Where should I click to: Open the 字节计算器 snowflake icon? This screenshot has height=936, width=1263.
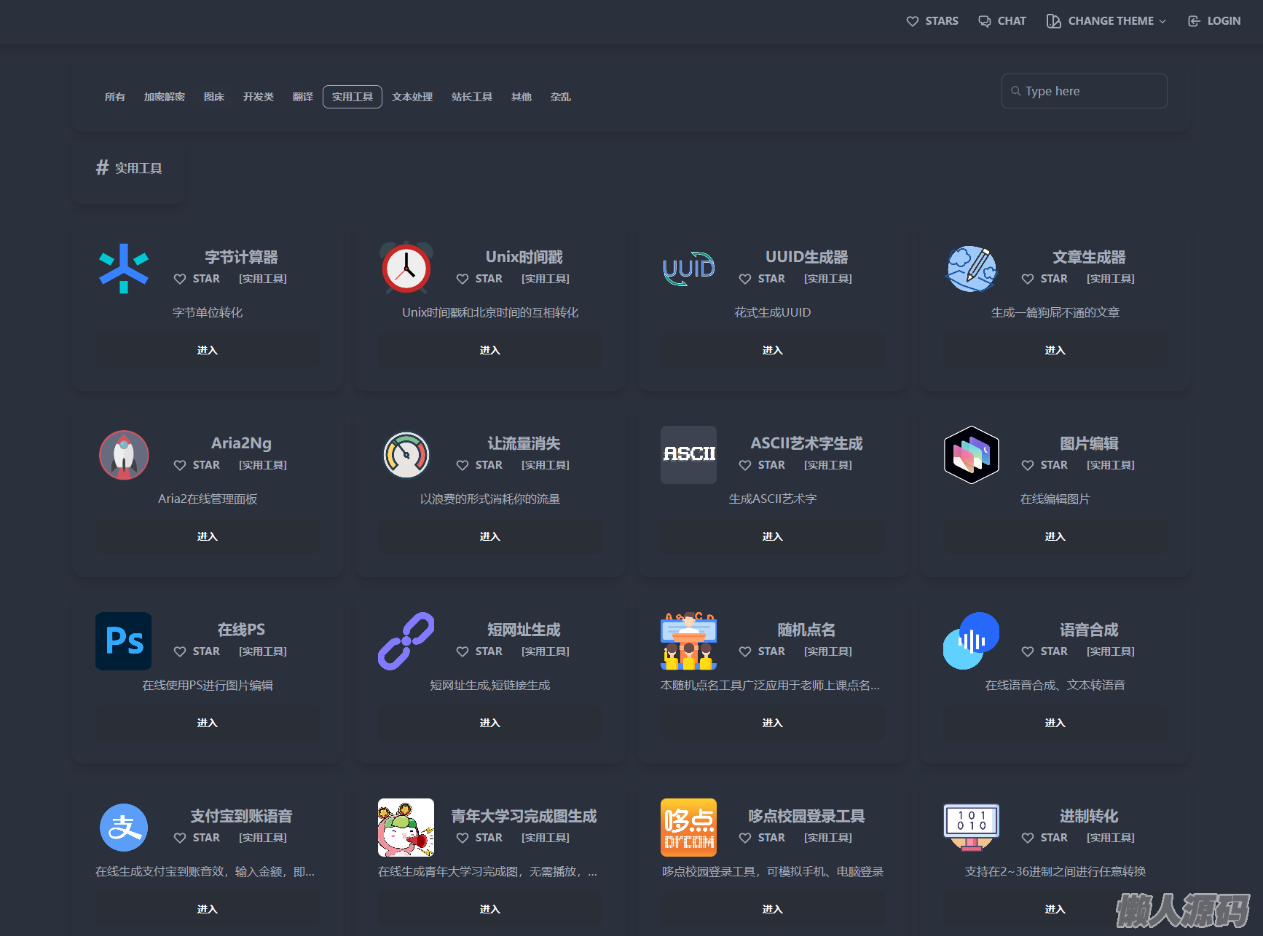click(x=124, y=269)
